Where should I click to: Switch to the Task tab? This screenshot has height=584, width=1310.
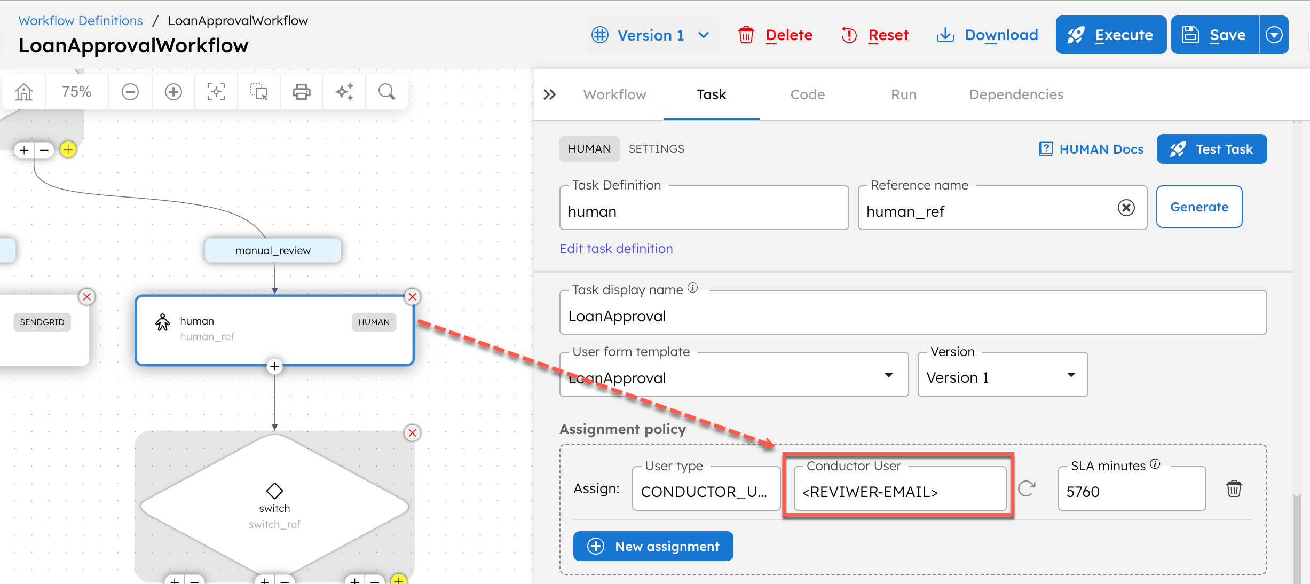click(x=711, y=94)
